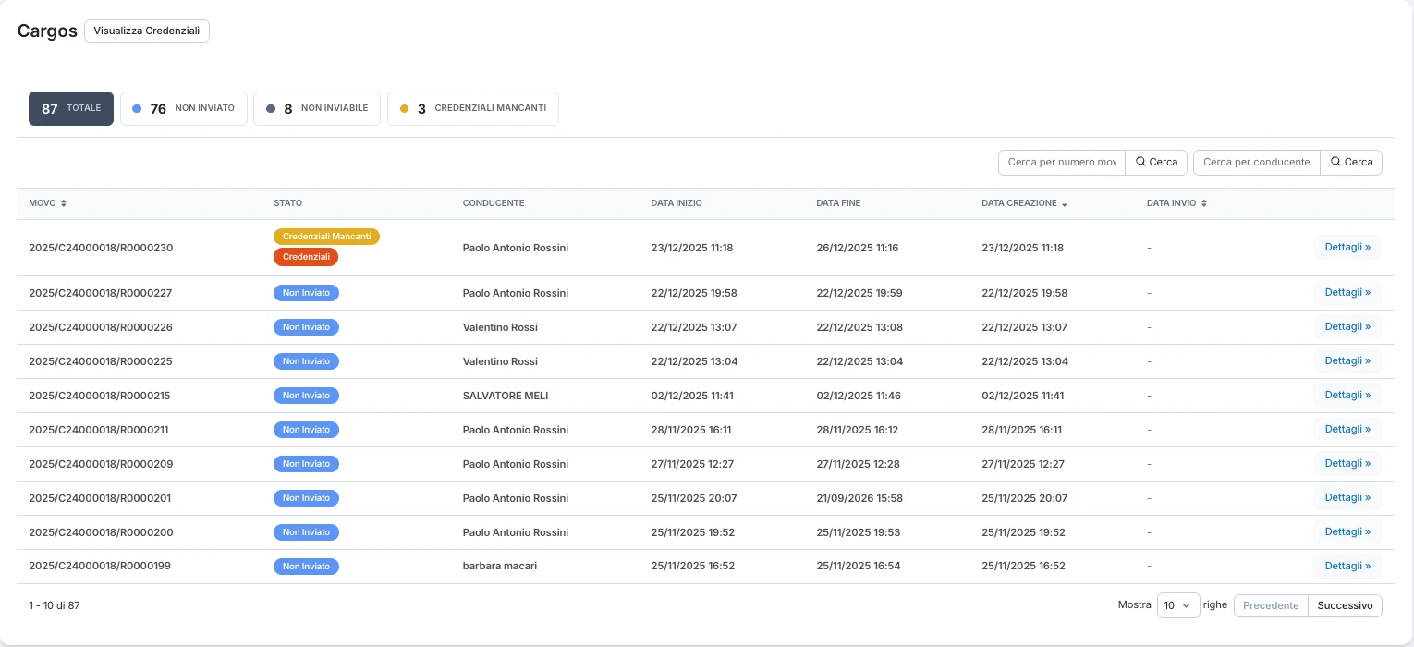
Task: Go to the Successivo page
Action: [1345, 605]
